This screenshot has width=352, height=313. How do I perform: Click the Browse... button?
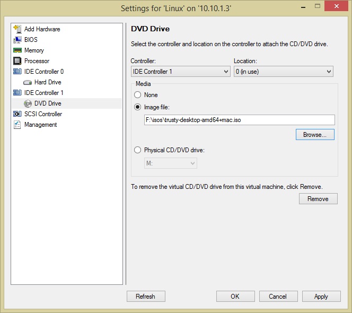click(315, 134)
